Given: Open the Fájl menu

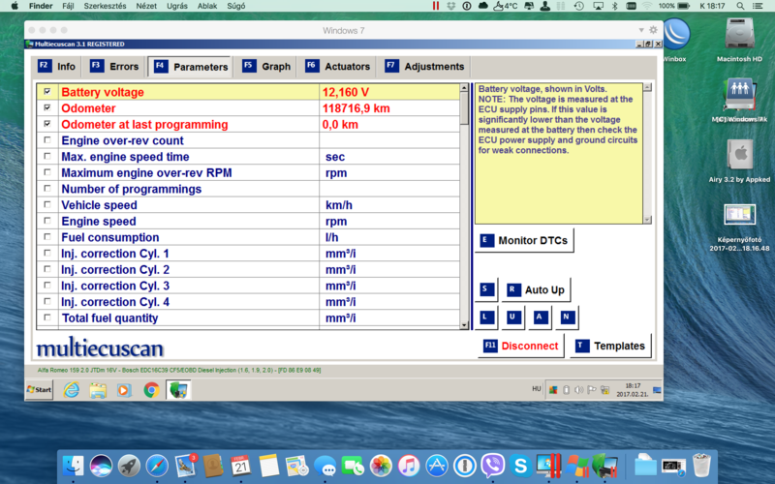Looking at the screenshot, I should (x=68, y=6).
